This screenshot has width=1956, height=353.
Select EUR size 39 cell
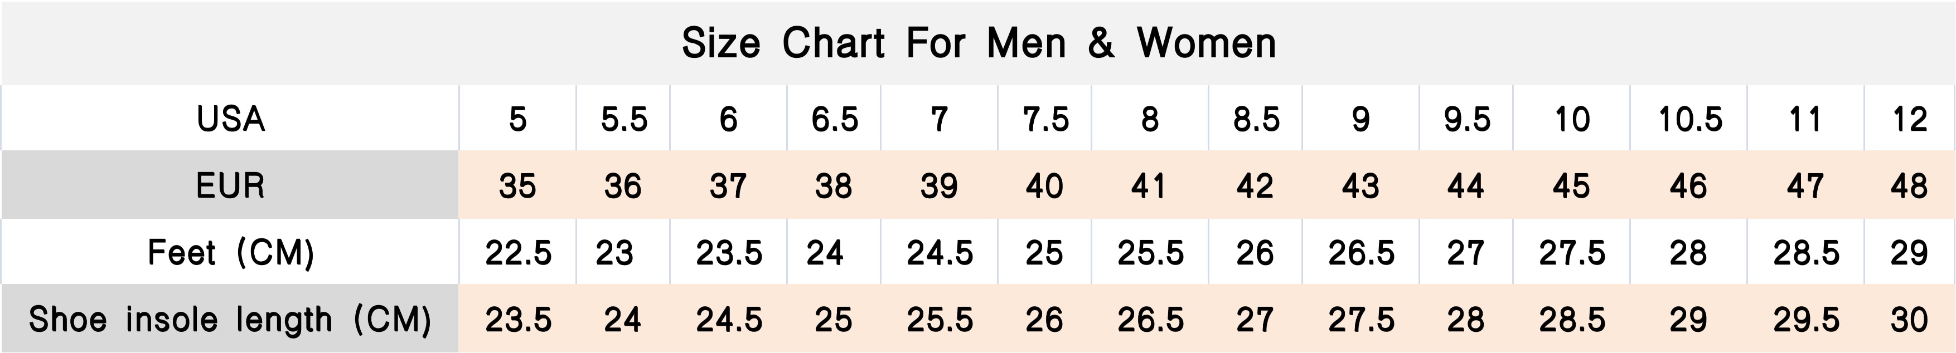[938, 185]
